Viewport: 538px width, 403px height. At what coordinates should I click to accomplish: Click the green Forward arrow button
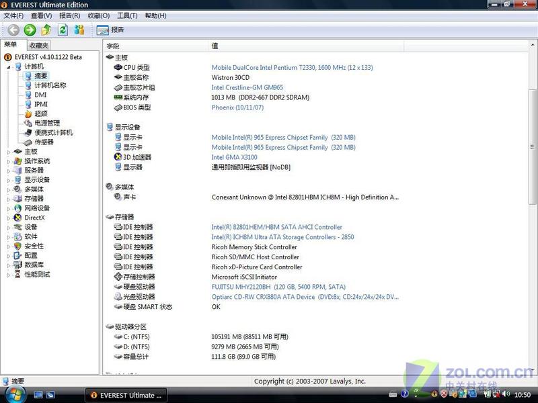30,30
